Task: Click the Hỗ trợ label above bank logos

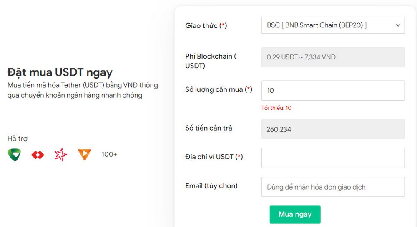Action: click(17, 138)
